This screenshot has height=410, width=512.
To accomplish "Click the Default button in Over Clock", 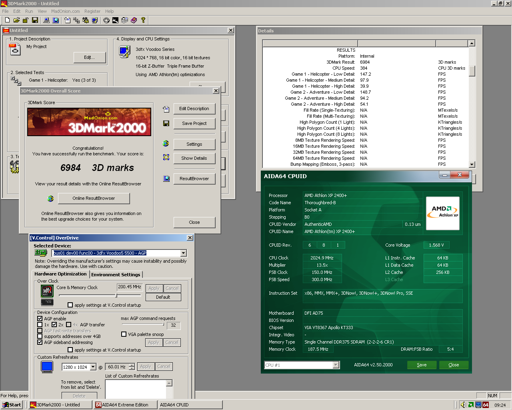I will click(x=163, y=297).
